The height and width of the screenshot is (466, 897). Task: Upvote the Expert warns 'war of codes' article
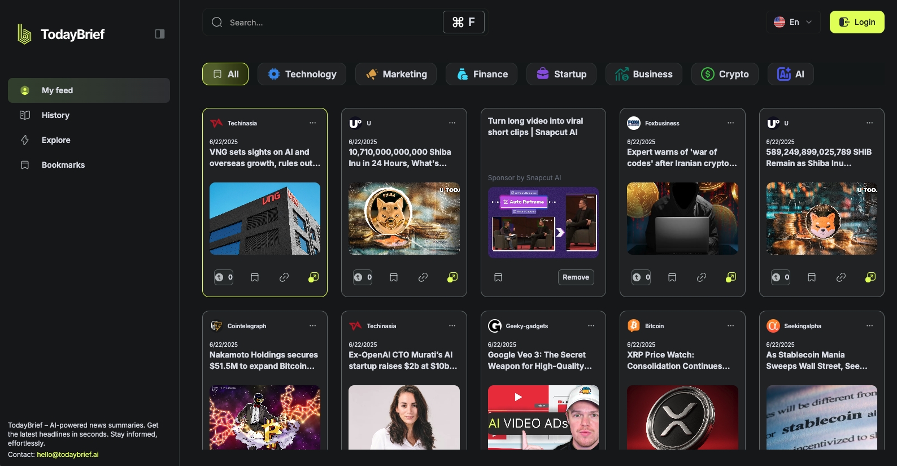point(641,277)
